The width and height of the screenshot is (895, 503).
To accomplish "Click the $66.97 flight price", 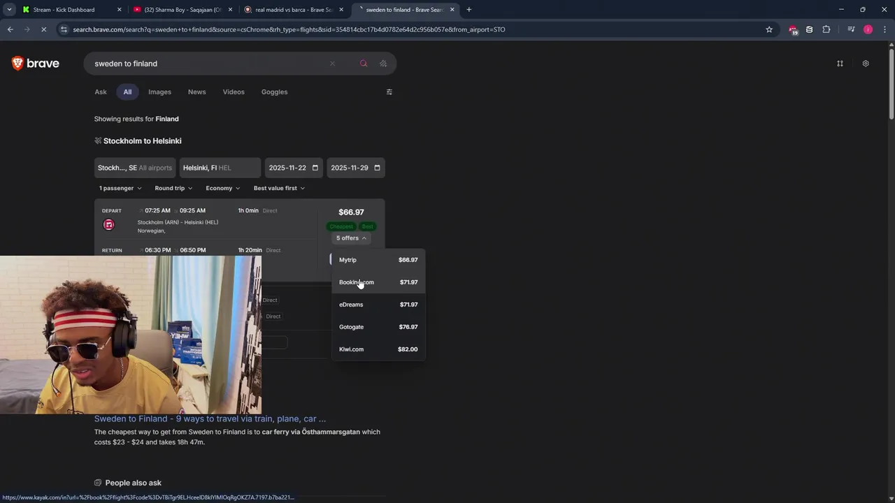I will tap(351, 212).
